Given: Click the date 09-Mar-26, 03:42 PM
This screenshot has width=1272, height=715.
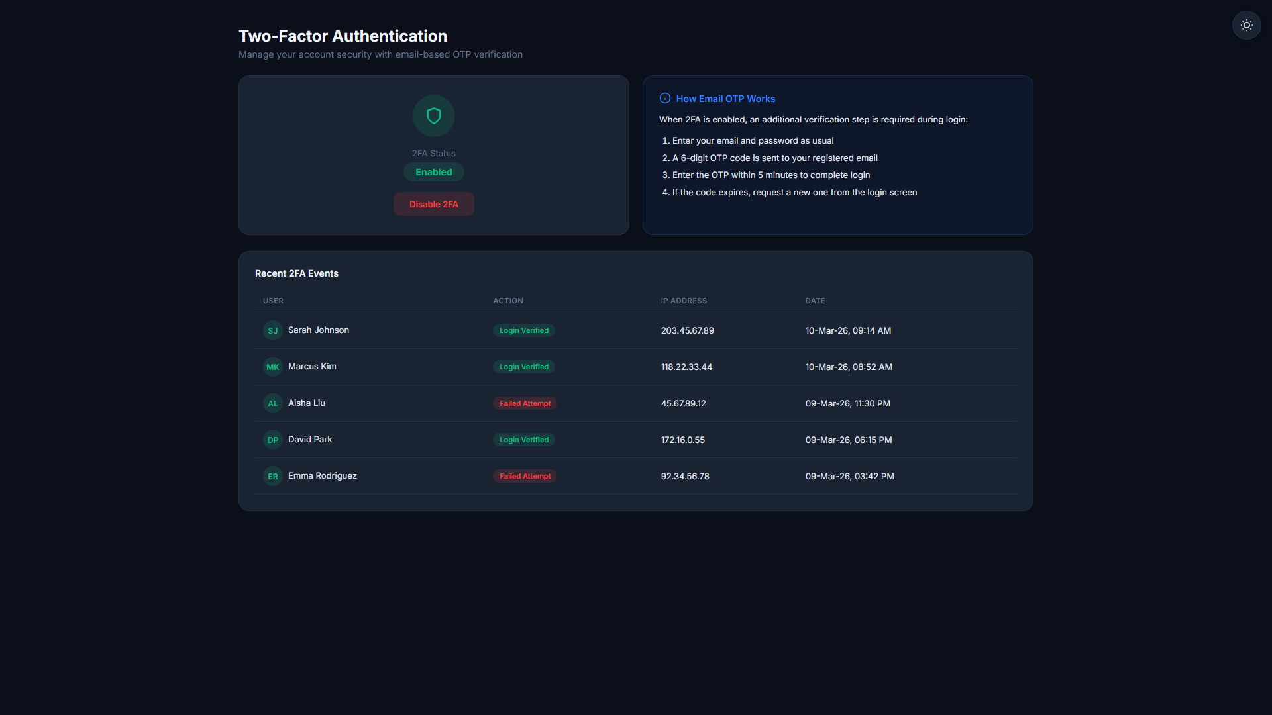Looking at the screenshot, I should [850, 476].
